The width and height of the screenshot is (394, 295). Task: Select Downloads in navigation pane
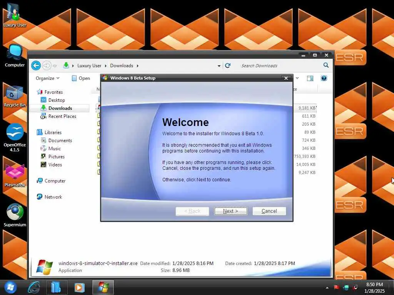[x=59, y=108]
